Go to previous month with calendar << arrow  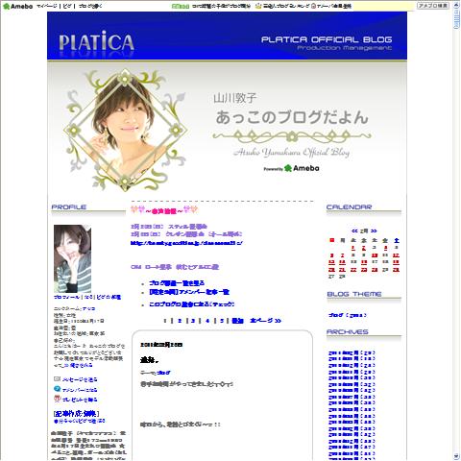click(354, 230)
